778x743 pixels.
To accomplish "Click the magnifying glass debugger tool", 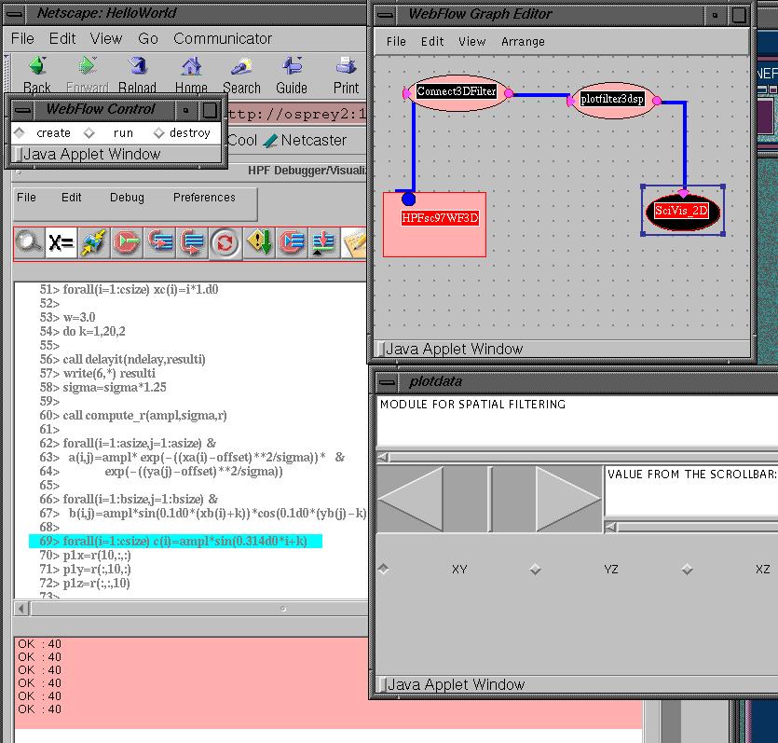I will [x=29, y=242].
